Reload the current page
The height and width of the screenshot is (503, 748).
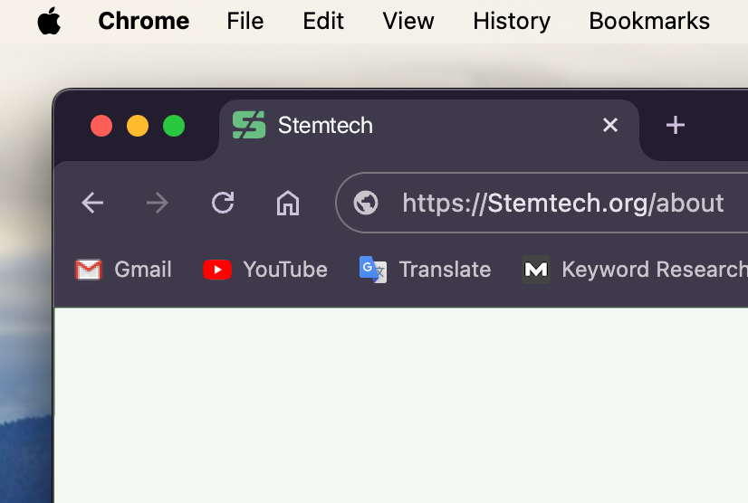(x=223, y=203)
